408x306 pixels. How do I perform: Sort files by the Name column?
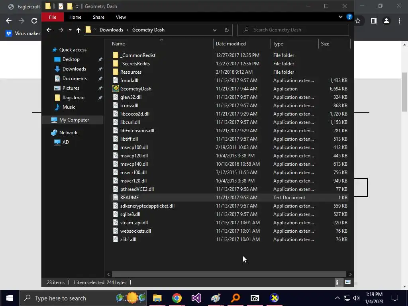point(118,44)
